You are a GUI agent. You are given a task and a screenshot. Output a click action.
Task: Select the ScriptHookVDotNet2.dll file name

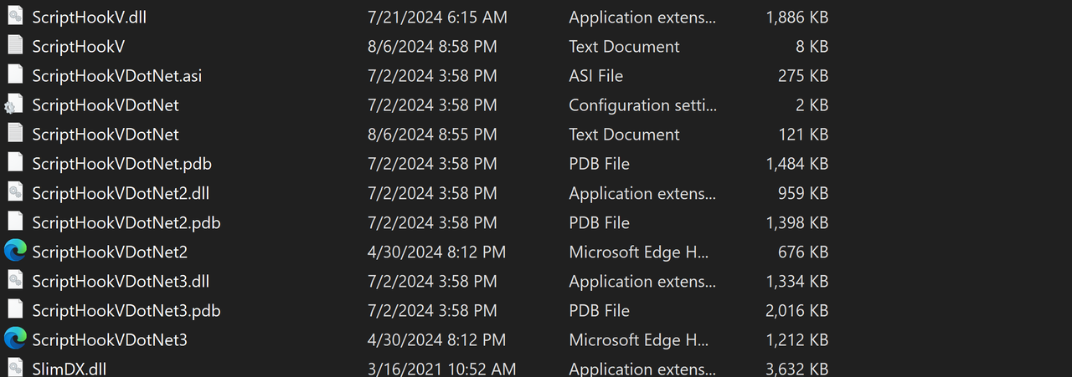coord(121,193)
